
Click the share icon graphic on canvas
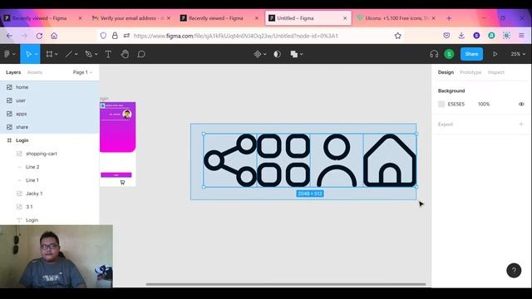230,160
